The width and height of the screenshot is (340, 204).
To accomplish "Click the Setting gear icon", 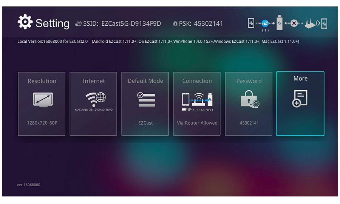I will pos(25,22).
